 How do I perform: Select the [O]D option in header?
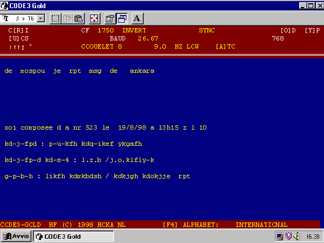pos(288,30)
